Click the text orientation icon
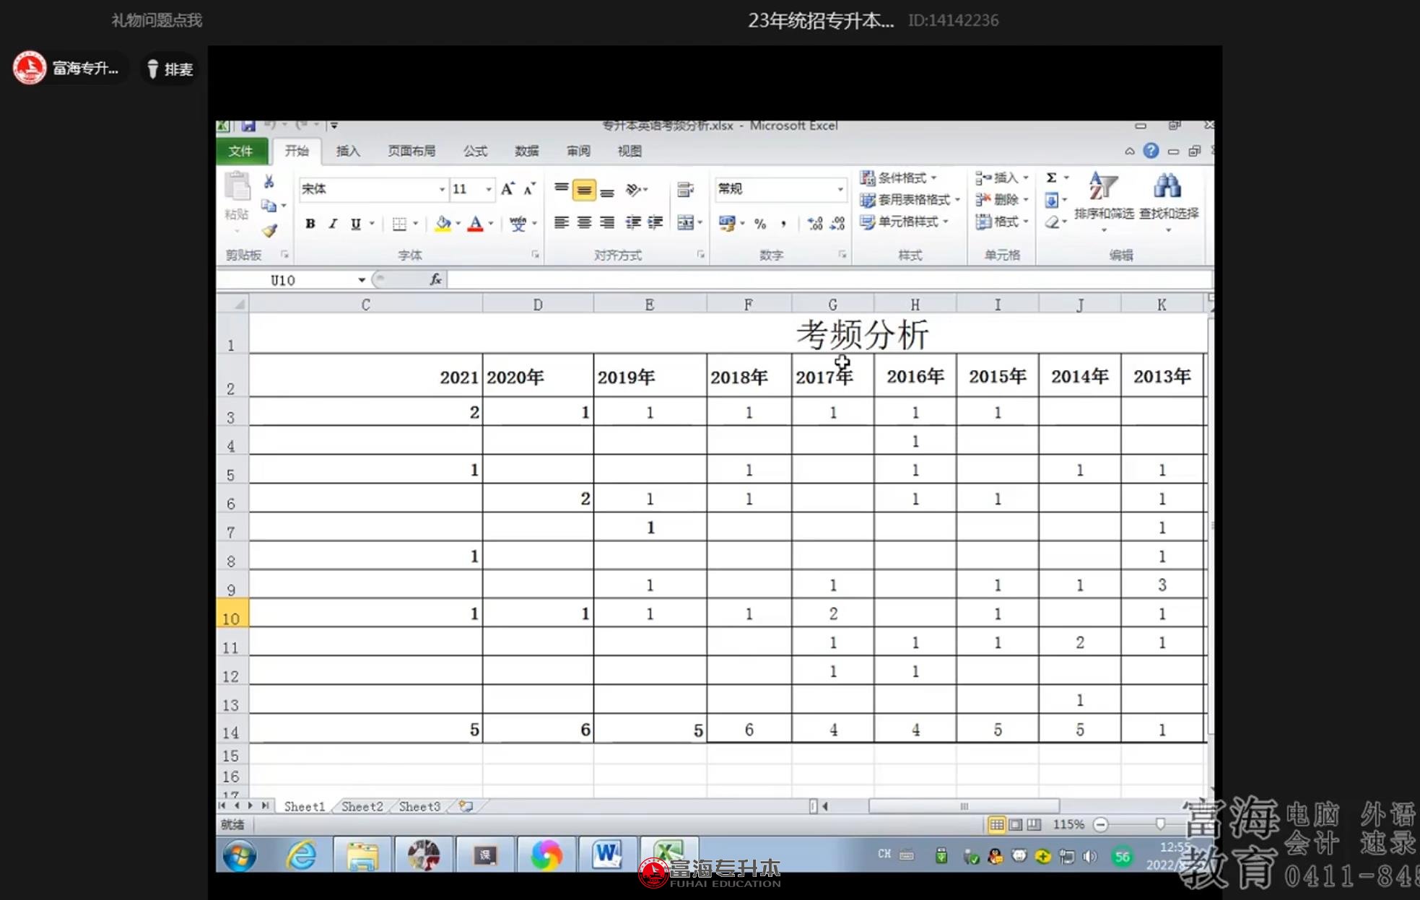This screenshot has width=1420, height=900. point(633,190)
